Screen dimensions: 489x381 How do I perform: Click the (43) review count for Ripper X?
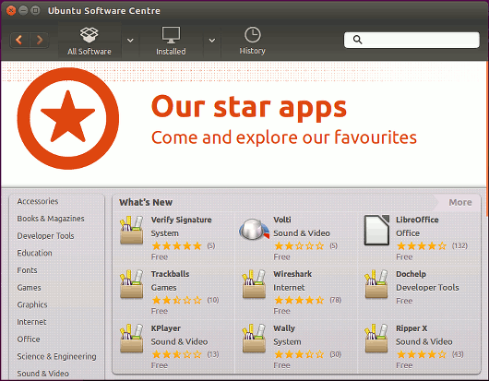coord(458,354)
